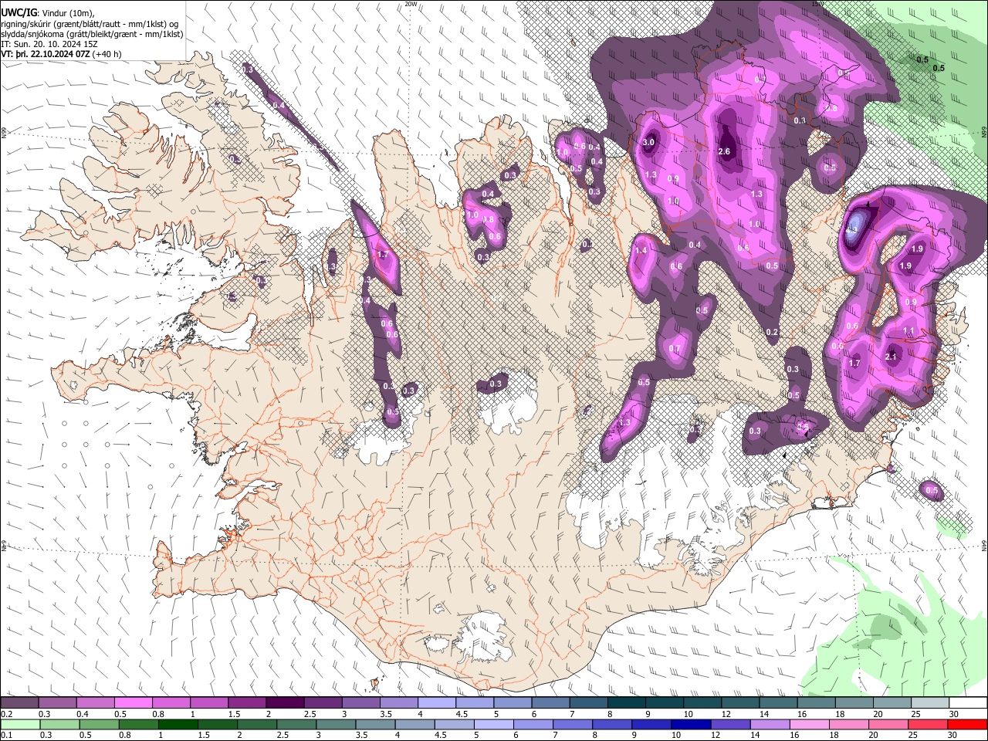Viewport: 988px width, 741px height.
Task: Click the lower-scale bright red swatch from 25 to 30
Action: [x=927, y=725]
